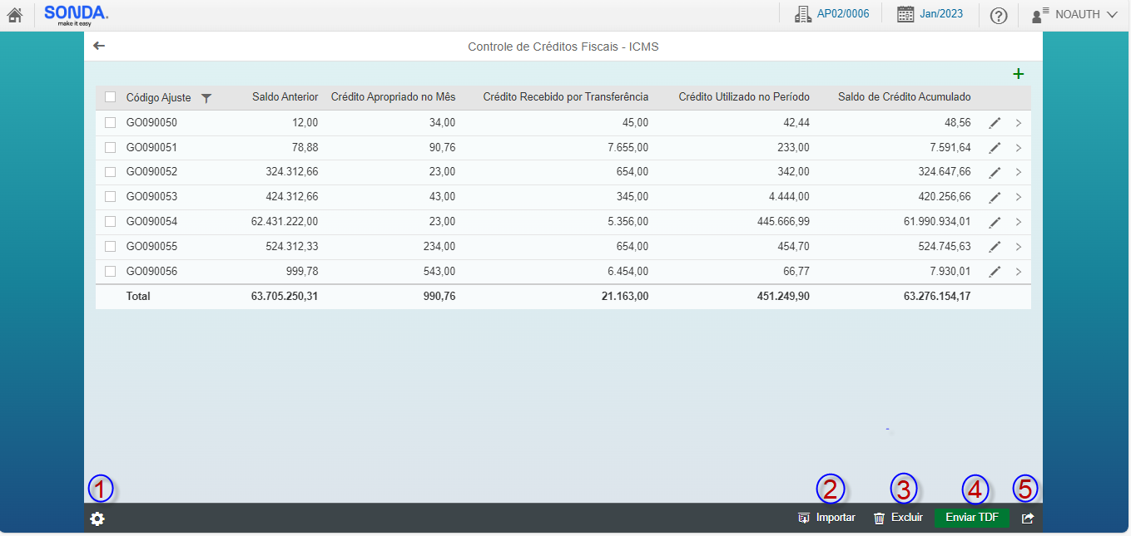Tick the checkbox for GO090053

coord(110,197)
